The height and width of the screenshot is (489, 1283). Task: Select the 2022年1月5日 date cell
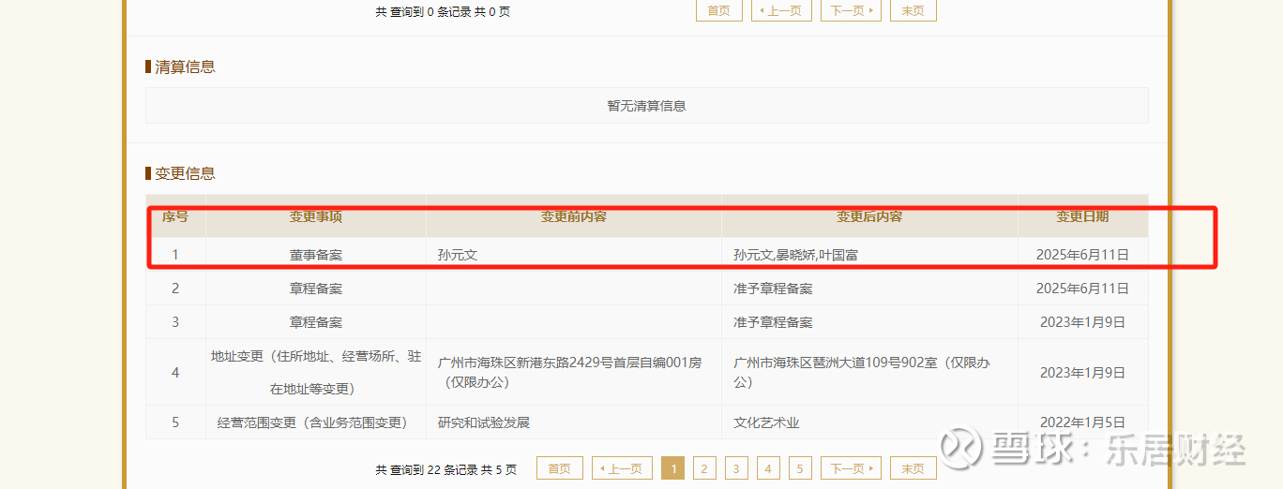coord(1082,422)
